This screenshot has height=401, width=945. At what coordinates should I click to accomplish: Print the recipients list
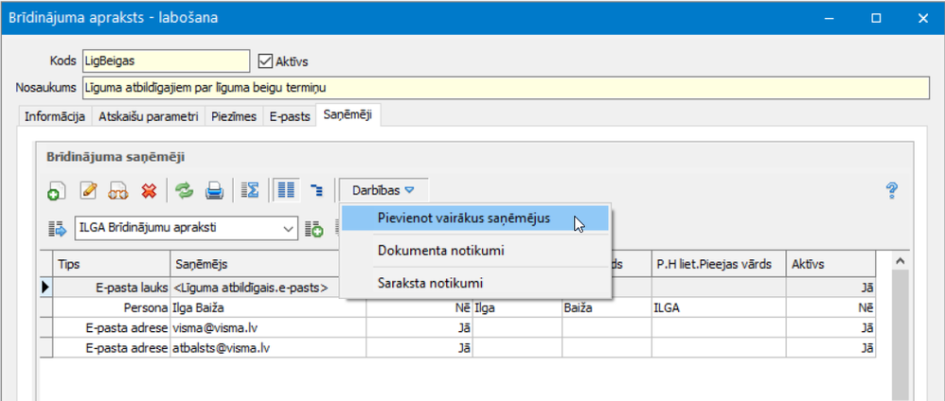pyautogui.click(x=215, y=190)
